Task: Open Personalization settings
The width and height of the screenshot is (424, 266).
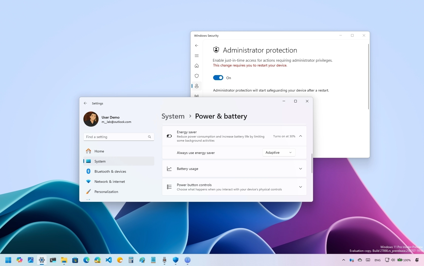Action: tap(119, 192)
